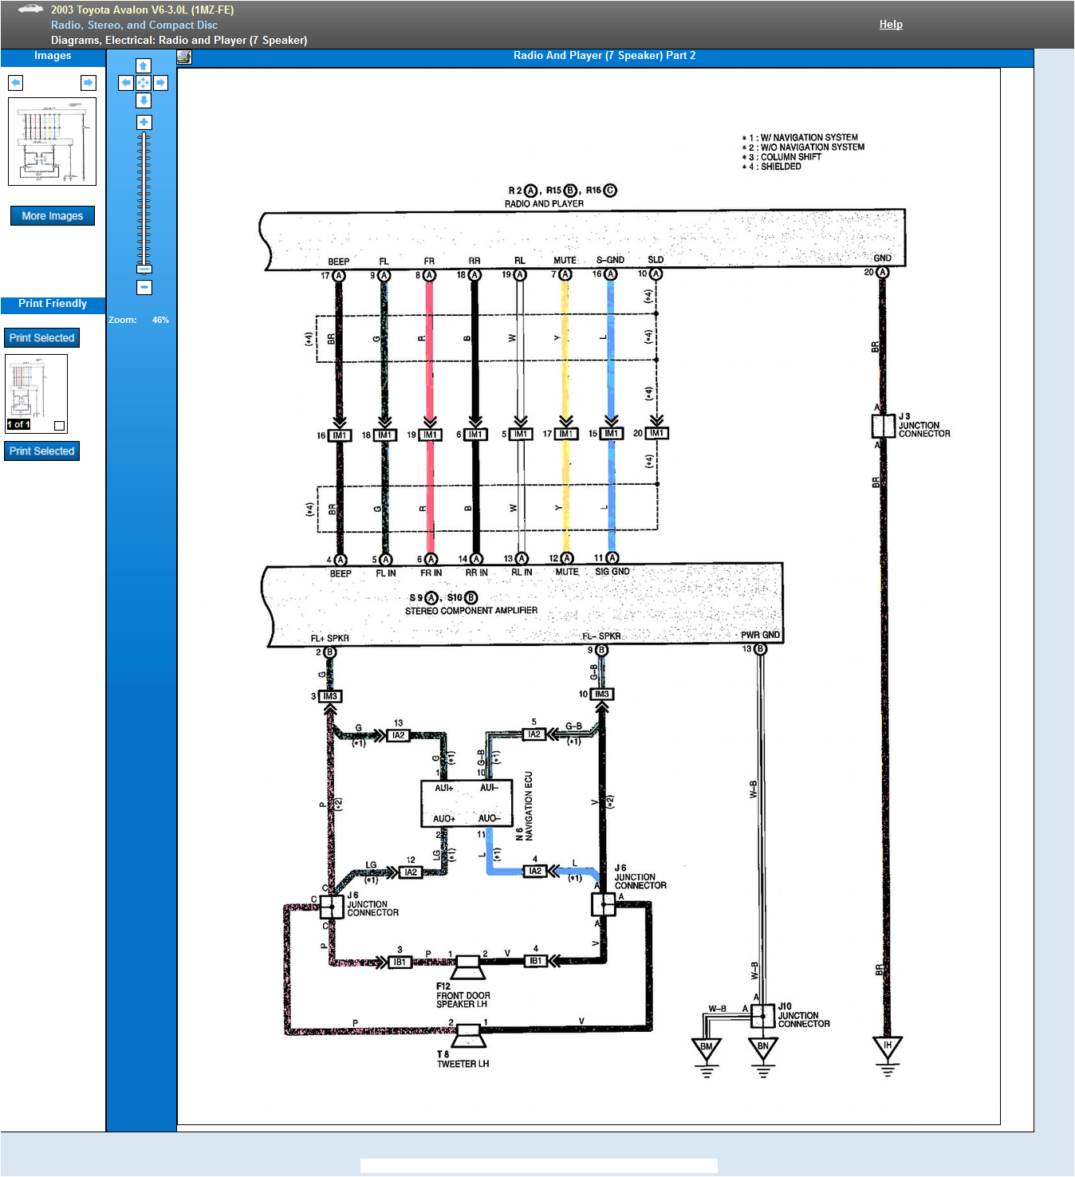1075x1177 pixels.
Task: Click the '1 of 1' print thumbnail
Action: pyautogui.click(x=36, y=391)
